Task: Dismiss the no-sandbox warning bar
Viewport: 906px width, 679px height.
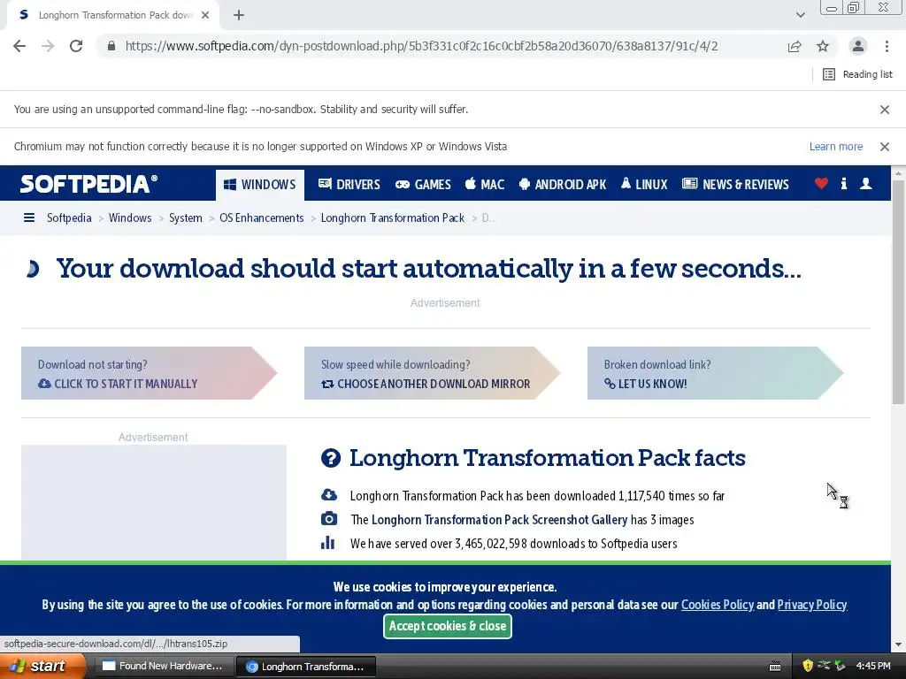Action: point(884,109)
